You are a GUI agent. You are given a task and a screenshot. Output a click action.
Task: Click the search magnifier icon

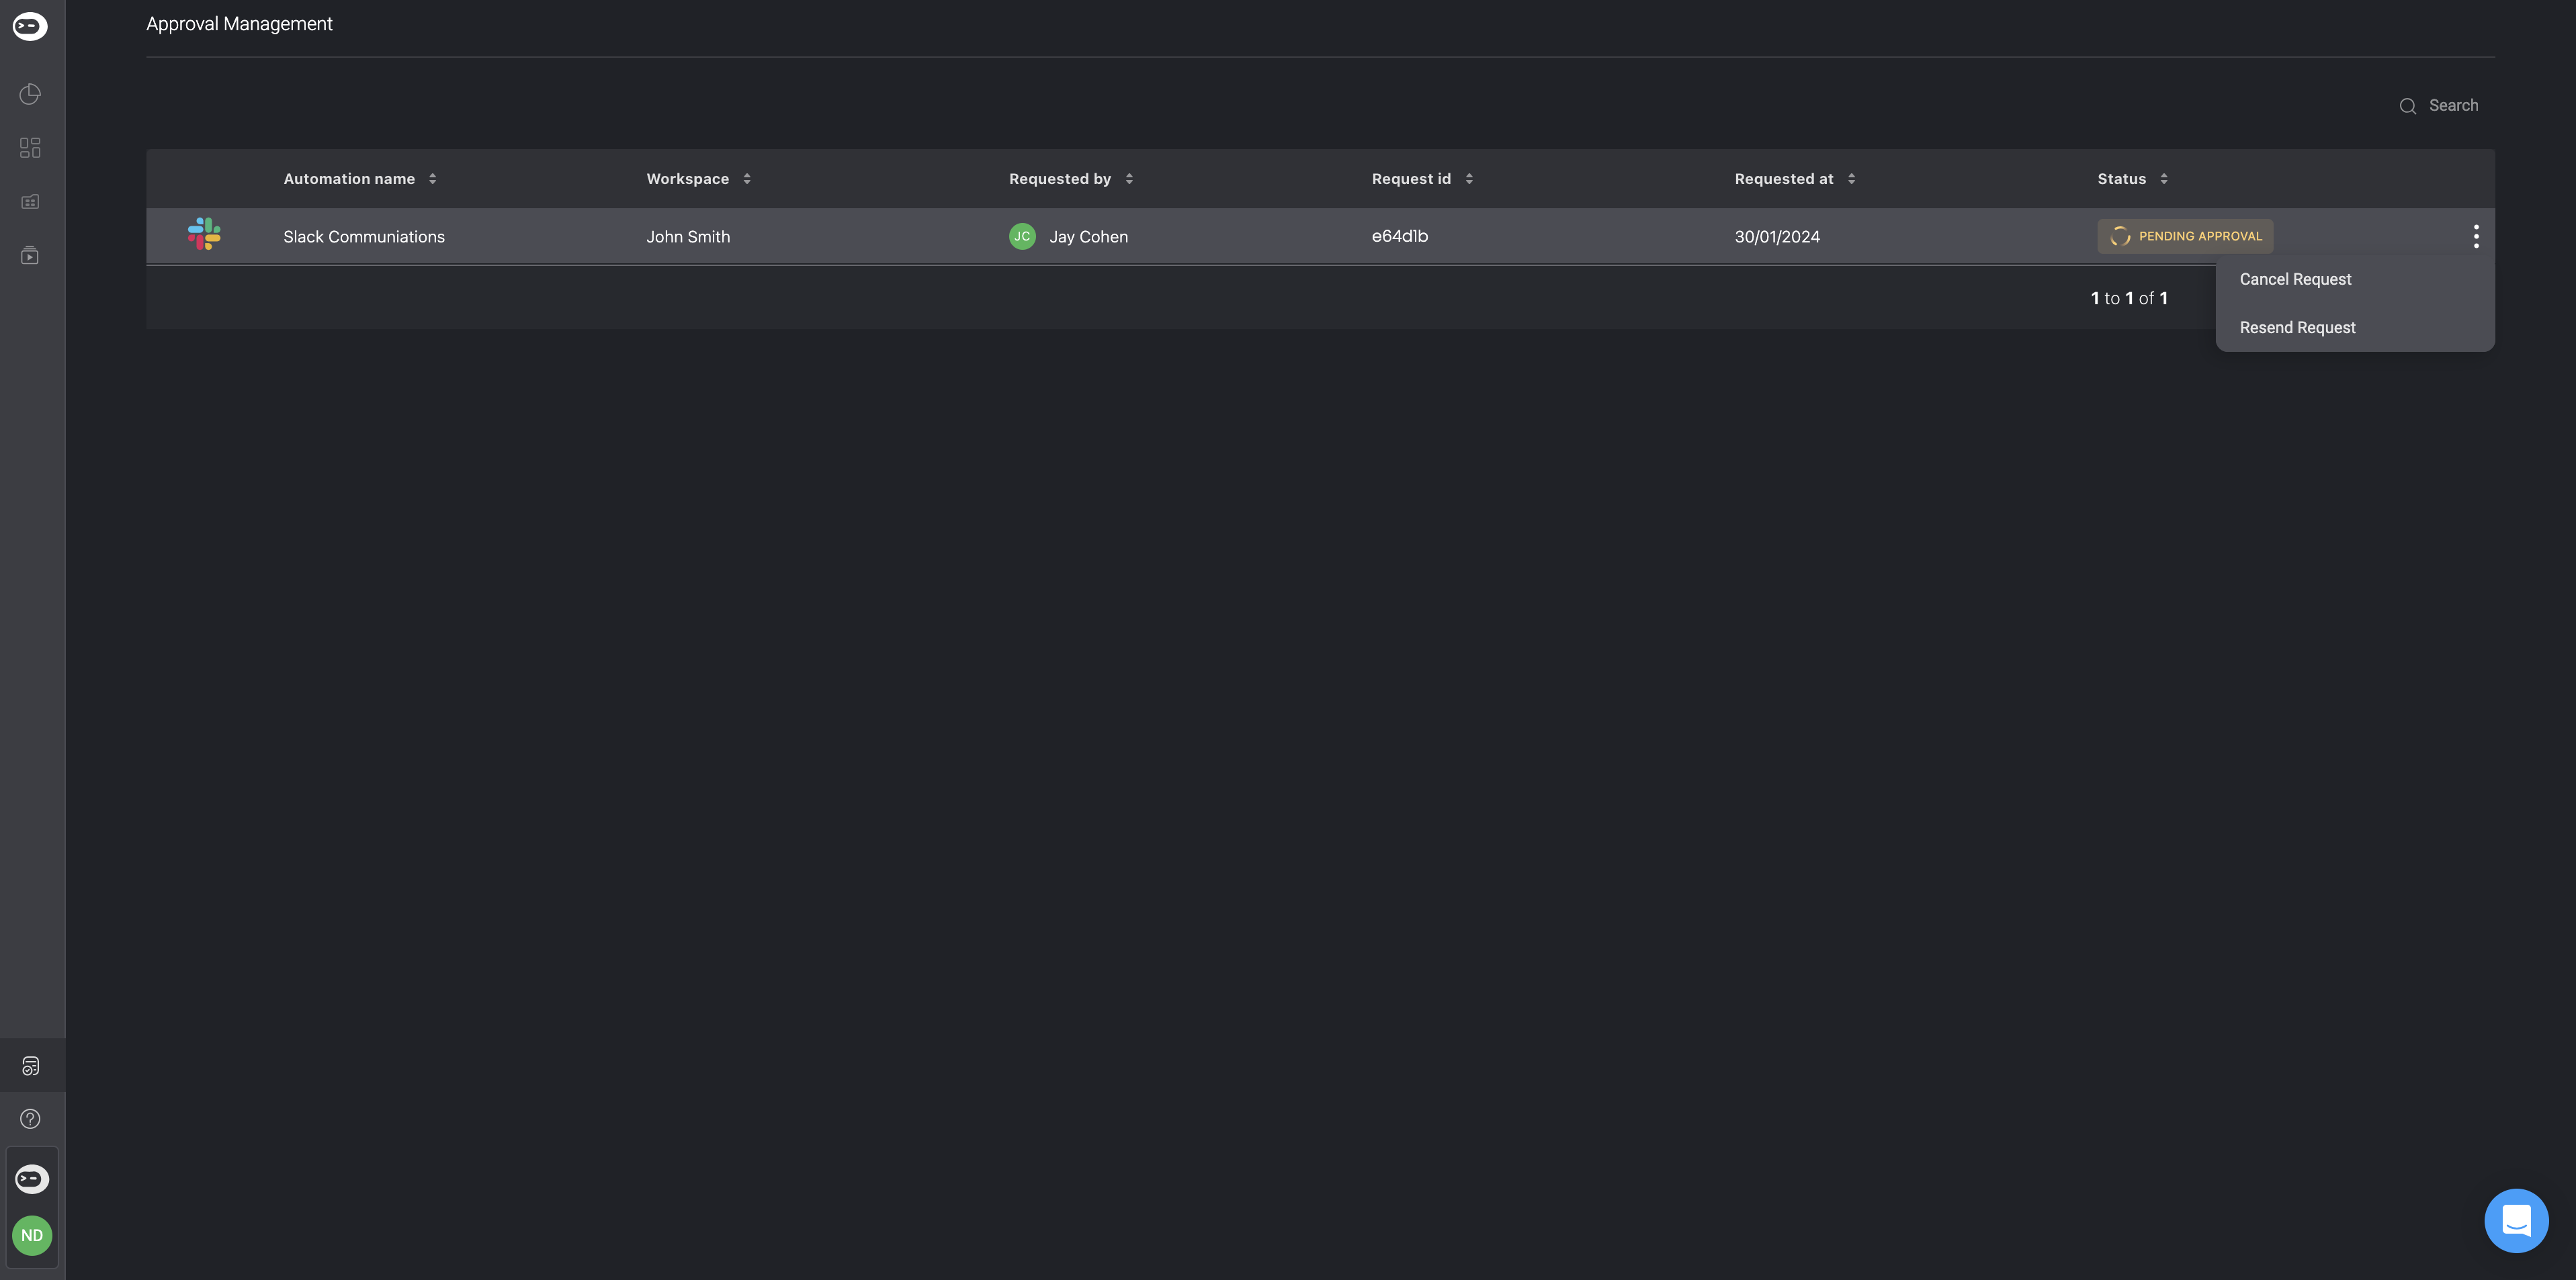coord(2408,106)
